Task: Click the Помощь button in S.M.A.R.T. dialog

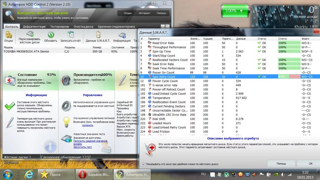Action: coord(281,163)
